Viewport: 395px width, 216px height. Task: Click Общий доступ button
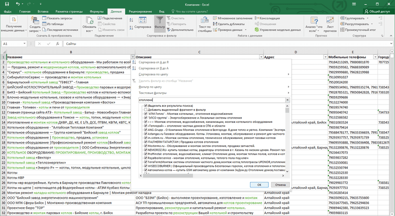click(377, 11)
